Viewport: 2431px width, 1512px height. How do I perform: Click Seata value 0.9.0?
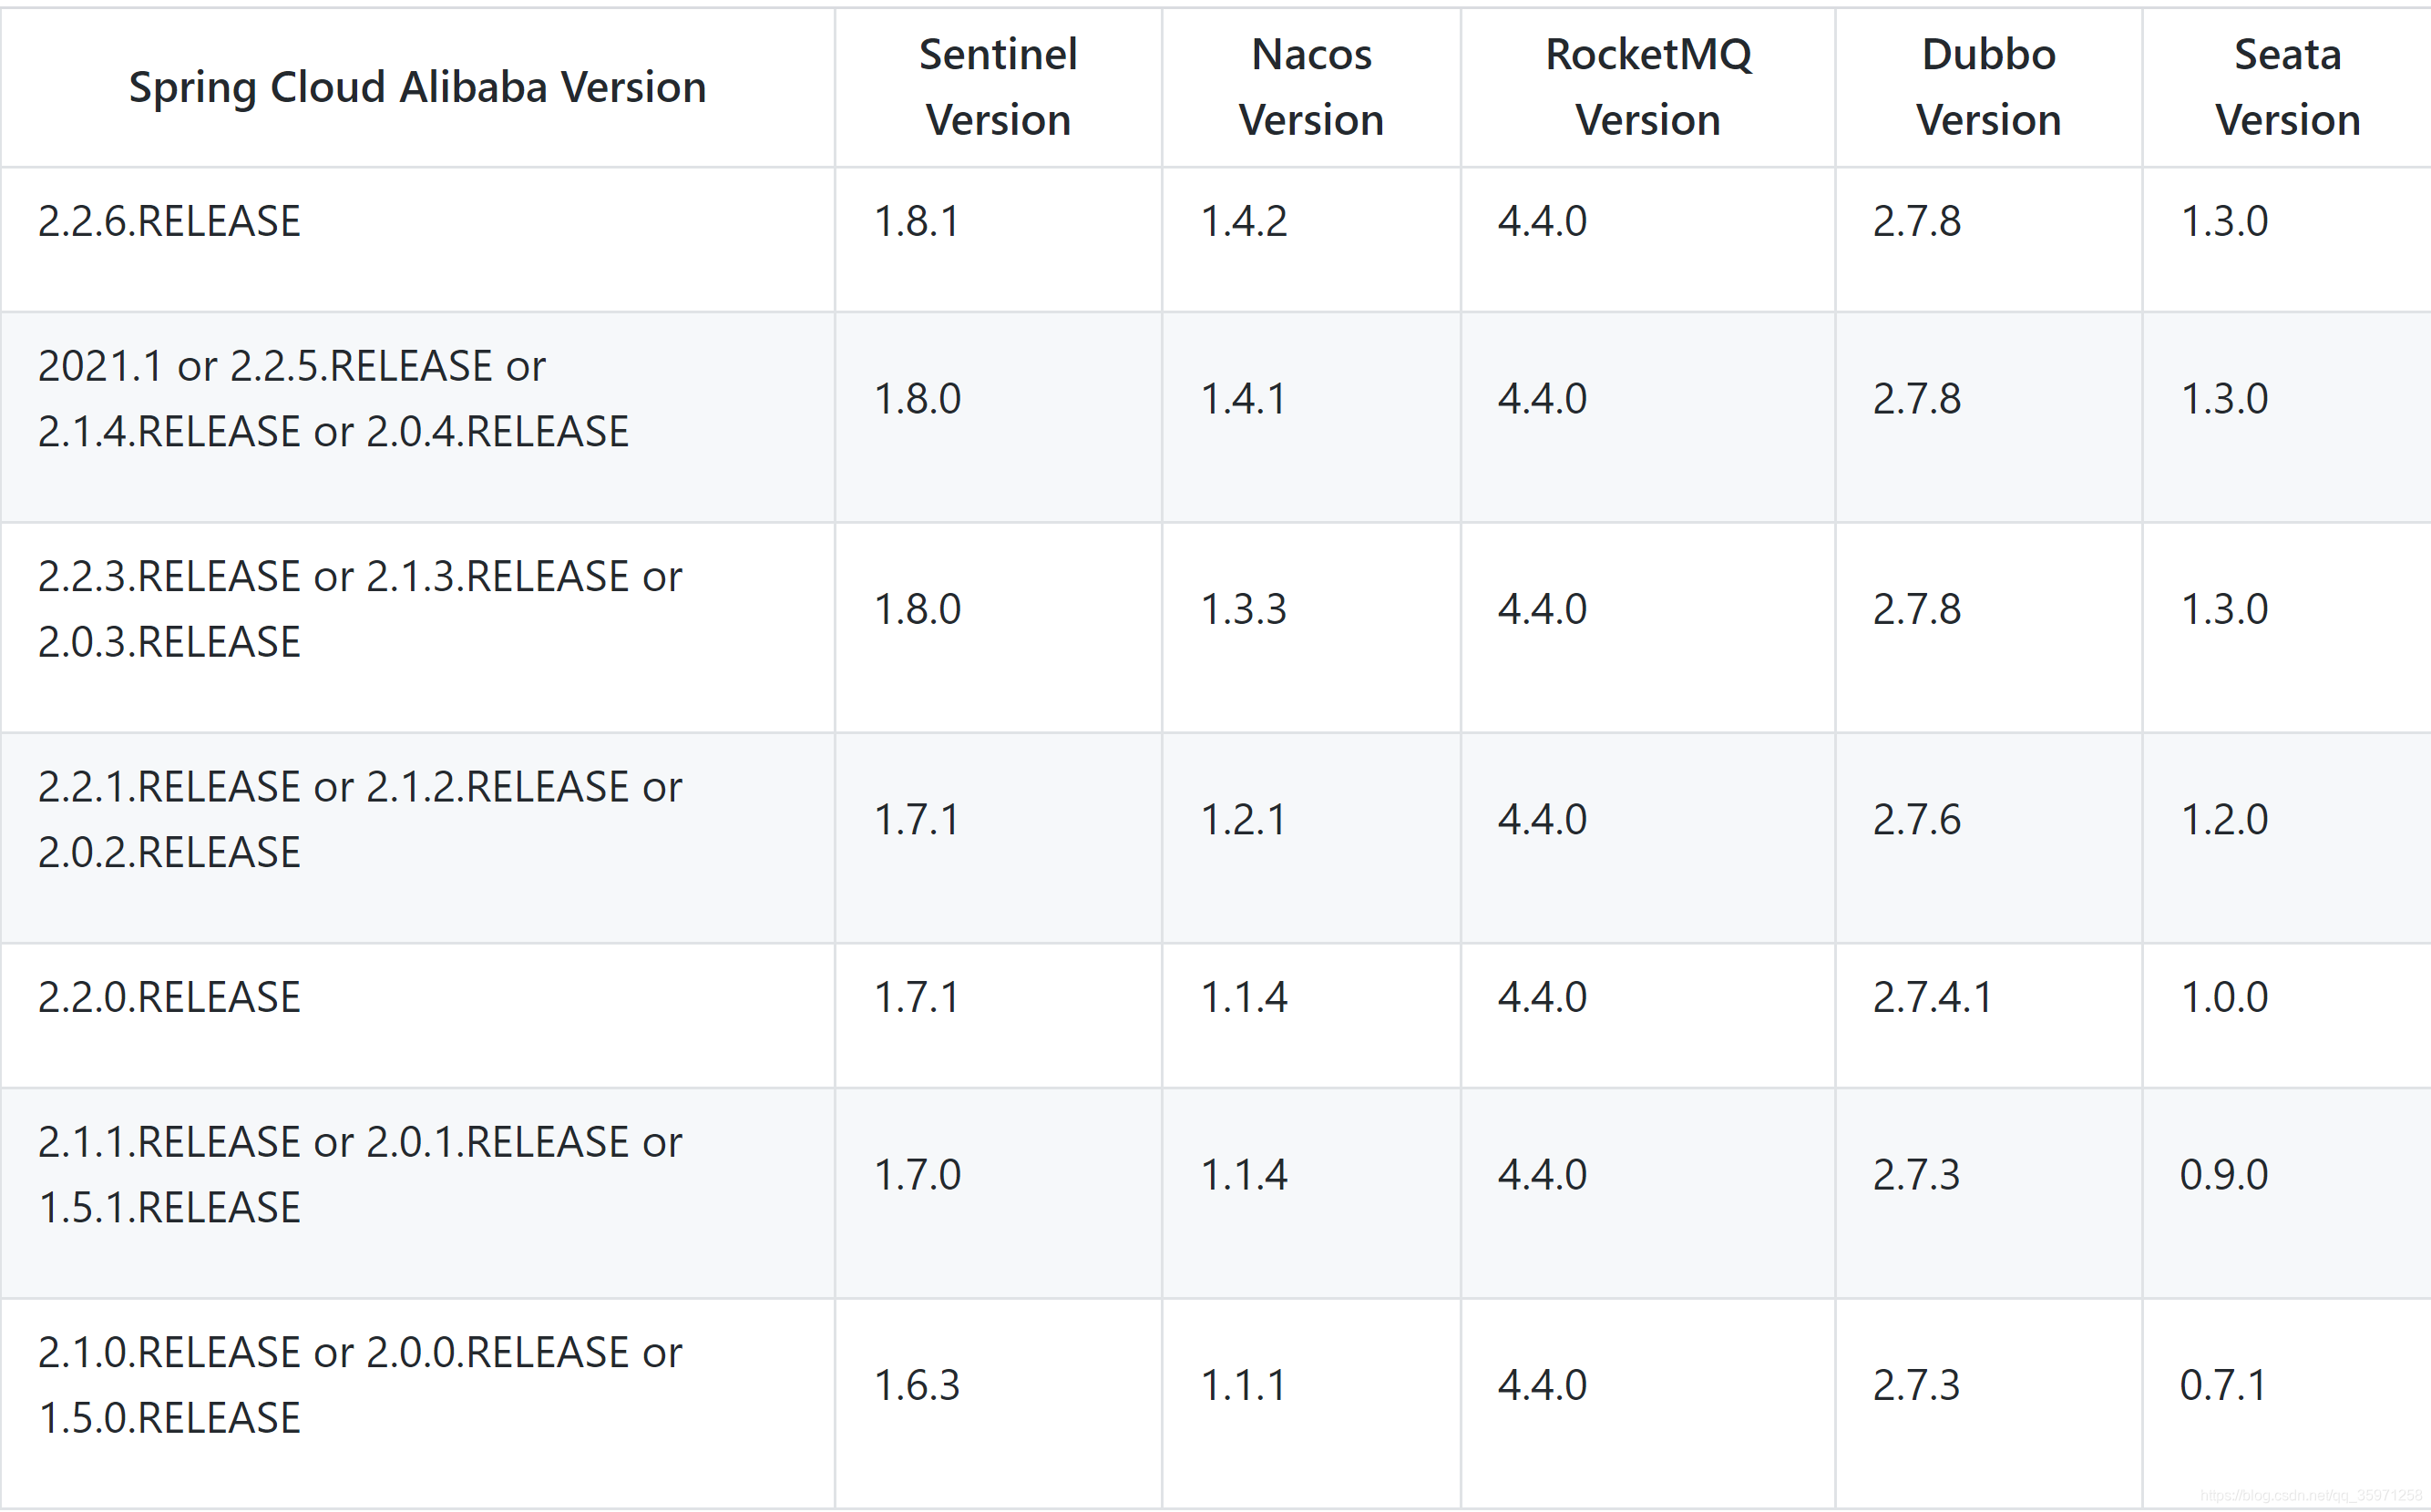(x=2224, y=1175)
